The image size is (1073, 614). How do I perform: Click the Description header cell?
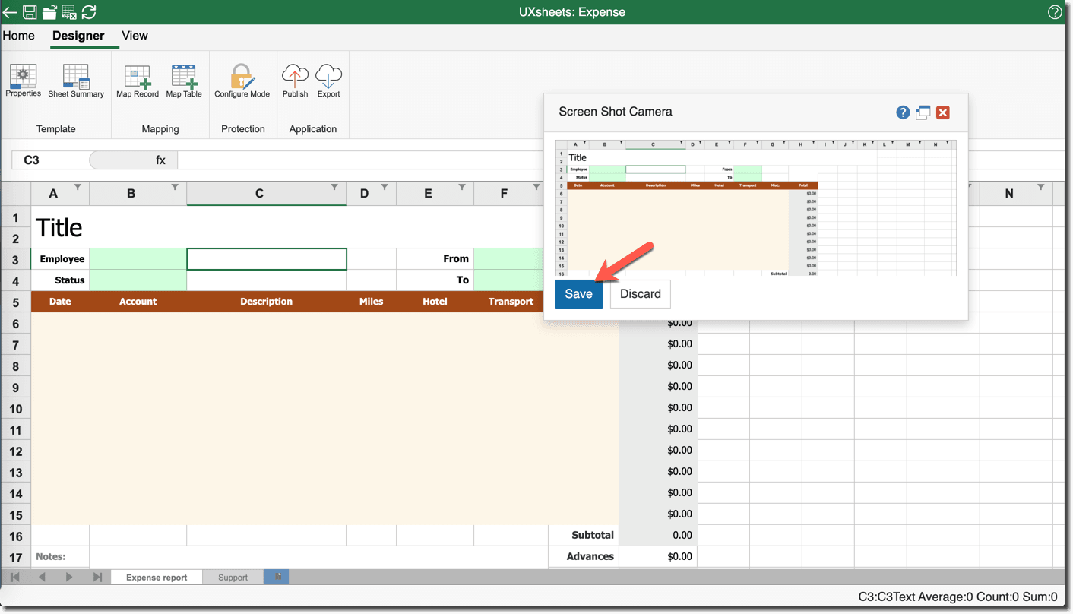point(266,302)
